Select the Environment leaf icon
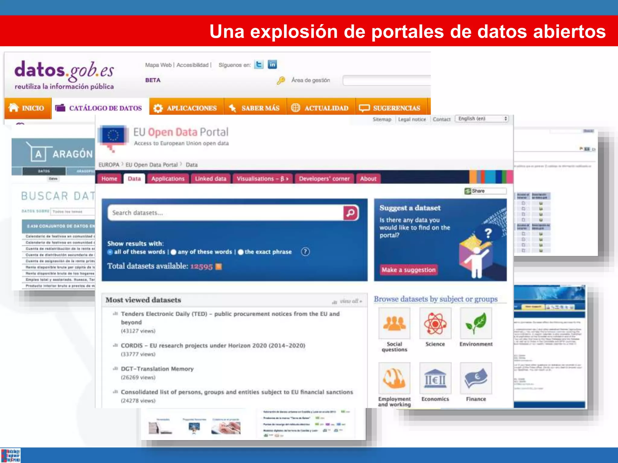 click(x=476, y=323)
